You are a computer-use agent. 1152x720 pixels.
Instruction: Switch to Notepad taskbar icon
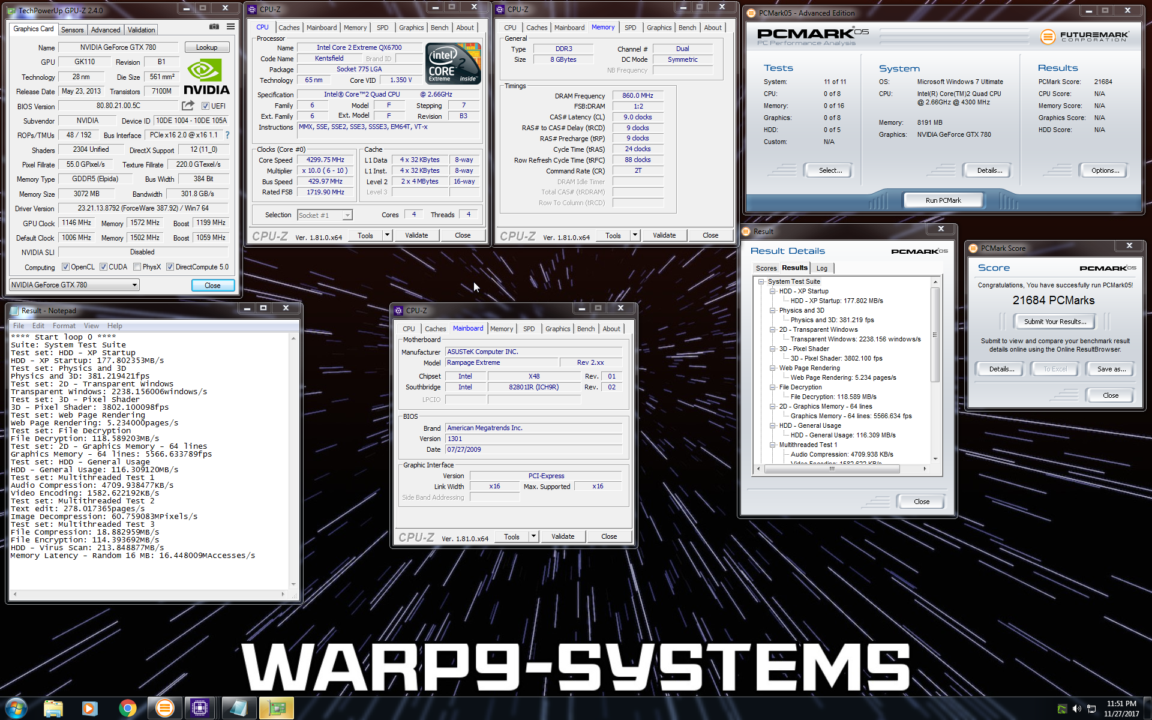coord(239,709)
